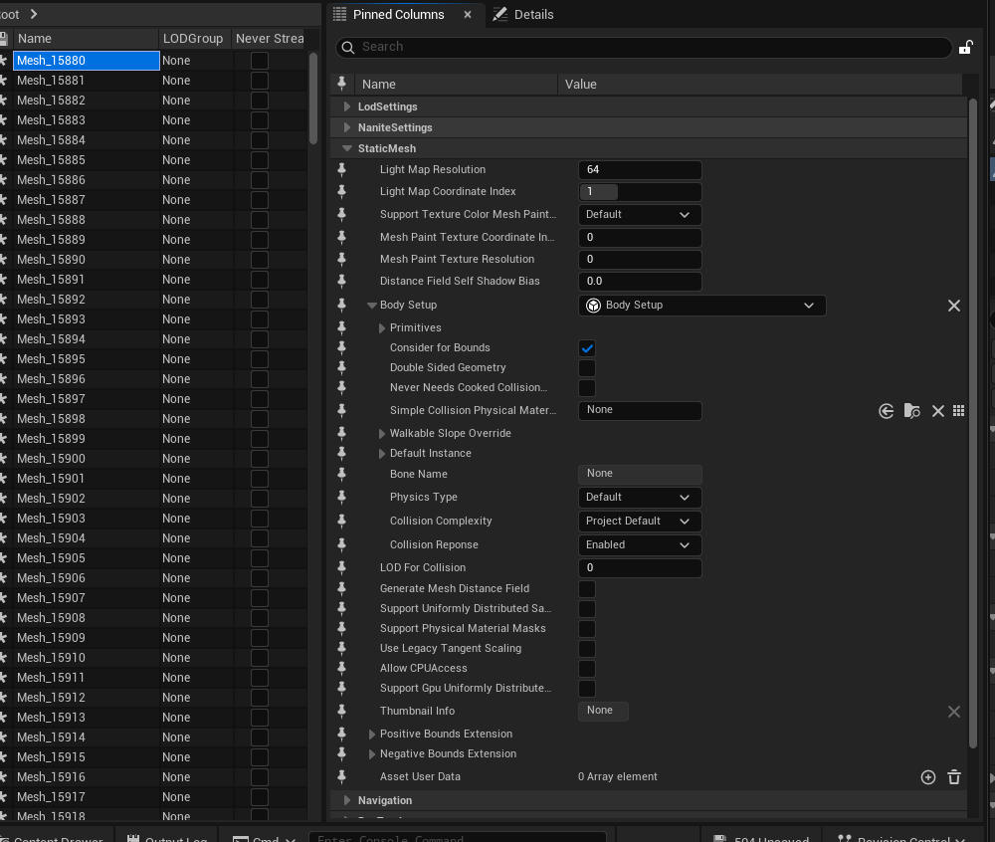This screenshot has height=842, width=995.
Task: Open the Collision Complexity dropdown
Action: coord(639,522)
